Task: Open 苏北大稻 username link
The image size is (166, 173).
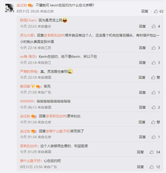Action: pyautogui.click(x=27, y=35)
